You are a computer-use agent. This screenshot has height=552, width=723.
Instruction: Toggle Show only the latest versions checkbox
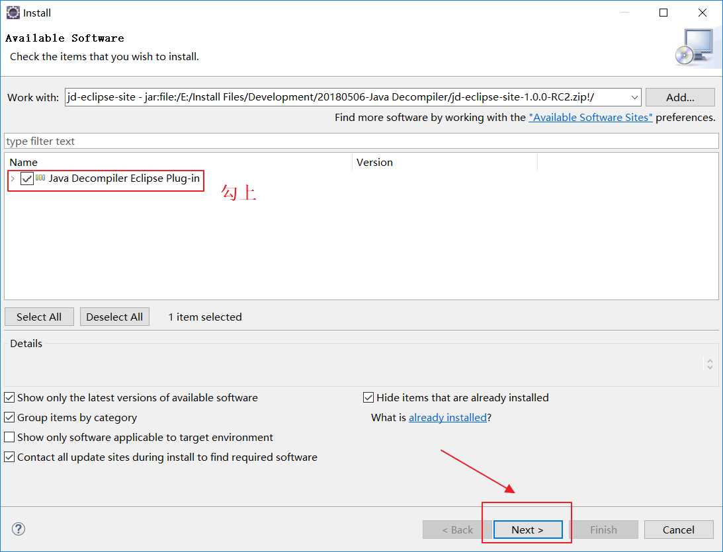pos(9,397)
